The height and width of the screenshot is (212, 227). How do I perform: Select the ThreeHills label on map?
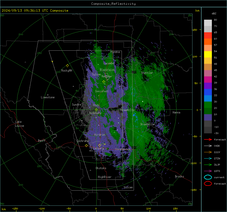[127, 110]
